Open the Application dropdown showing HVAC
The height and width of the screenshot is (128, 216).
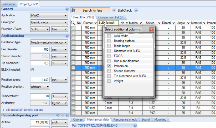point(49,15)
